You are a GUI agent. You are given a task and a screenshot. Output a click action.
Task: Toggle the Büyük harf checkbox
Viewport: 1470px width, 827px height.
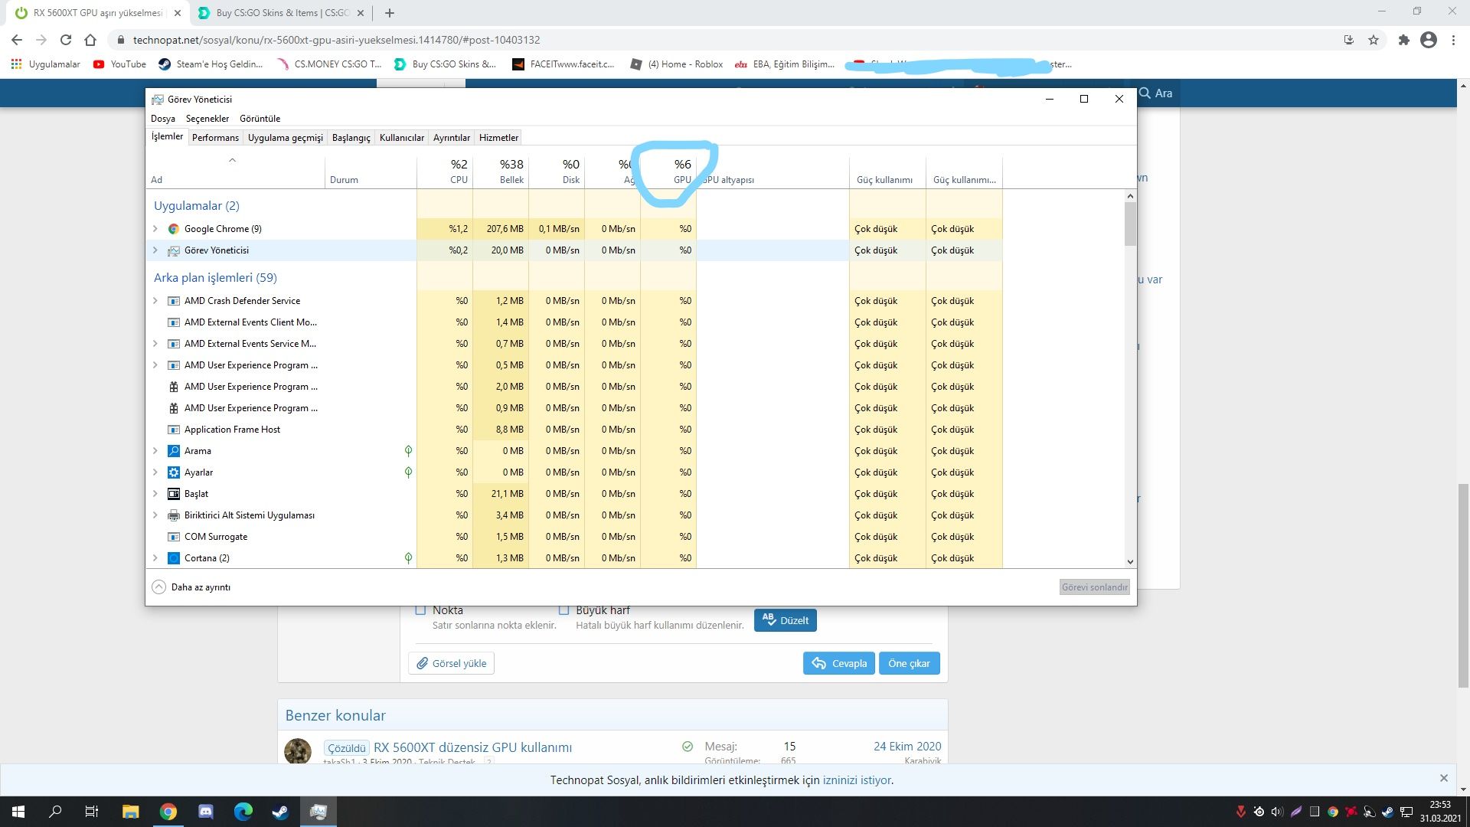pyautogui.click(x=563, y=610)
